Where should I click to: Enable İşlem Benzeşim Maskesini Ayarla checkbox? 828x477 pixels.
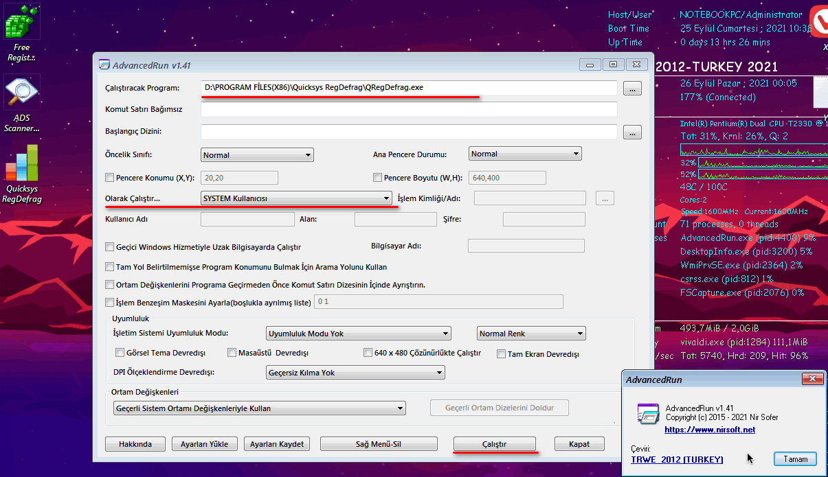(110, 302)
